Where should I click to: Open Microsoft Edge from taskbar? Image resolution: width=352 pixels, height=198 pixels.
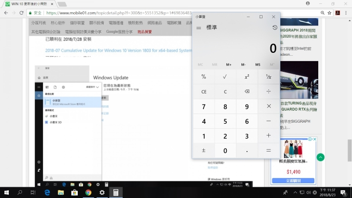(47, 193)
